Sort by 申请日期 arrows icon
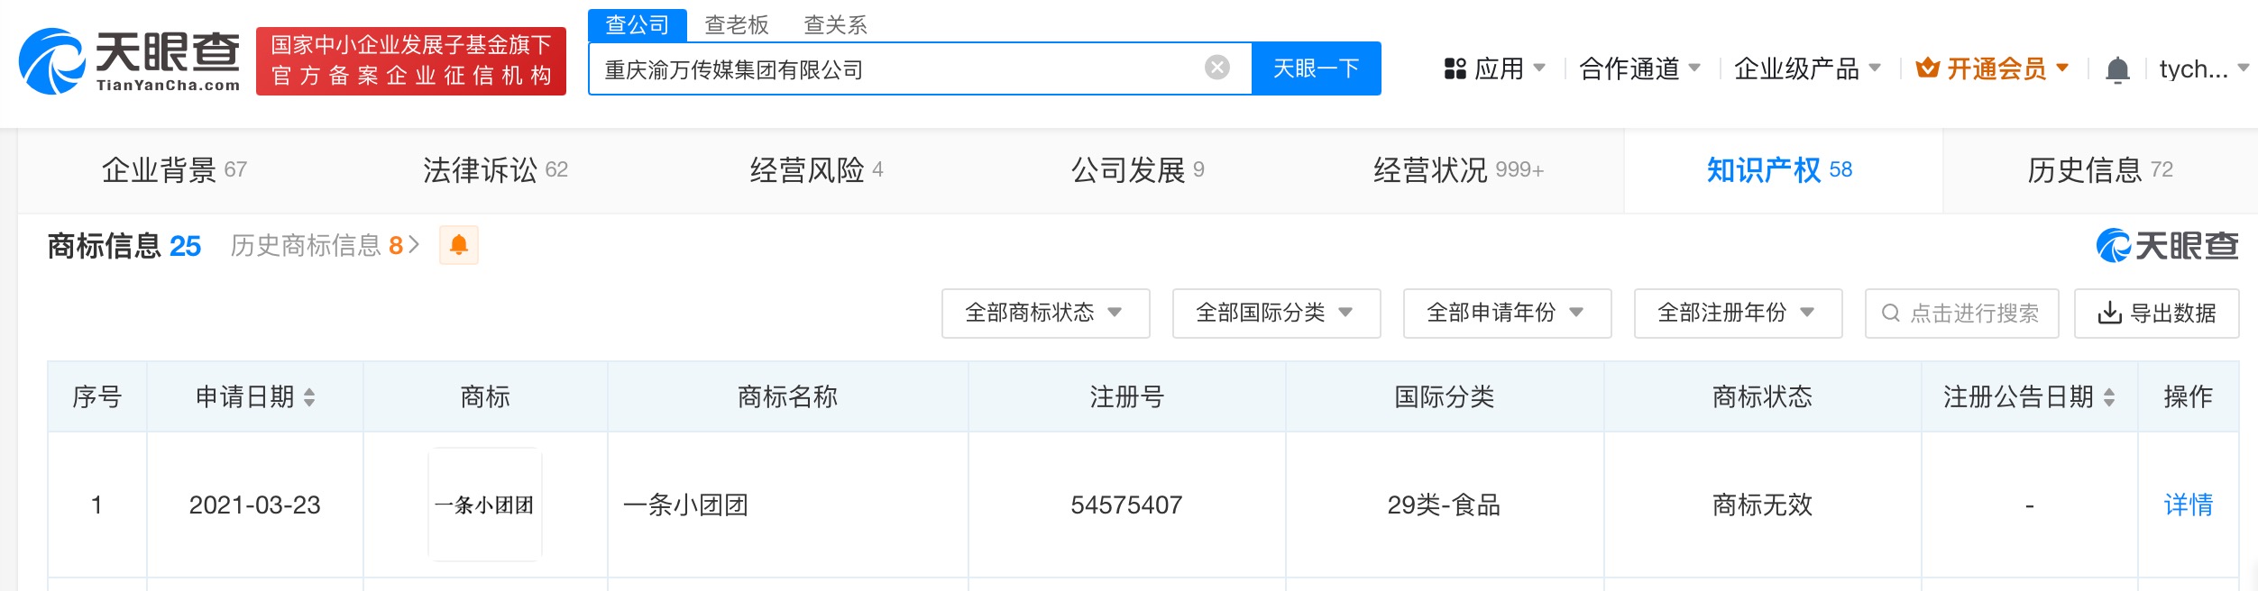 pyautogui.click(x=309, y=397)
